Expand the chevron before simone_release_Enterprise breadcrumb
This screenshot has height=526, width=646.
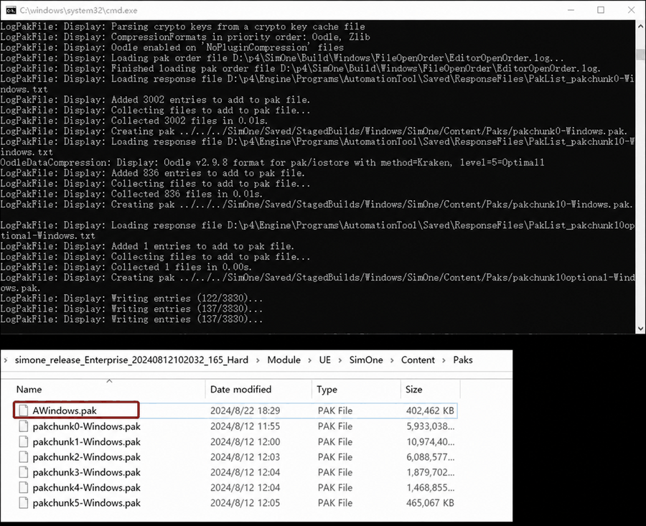pos(5,360)
